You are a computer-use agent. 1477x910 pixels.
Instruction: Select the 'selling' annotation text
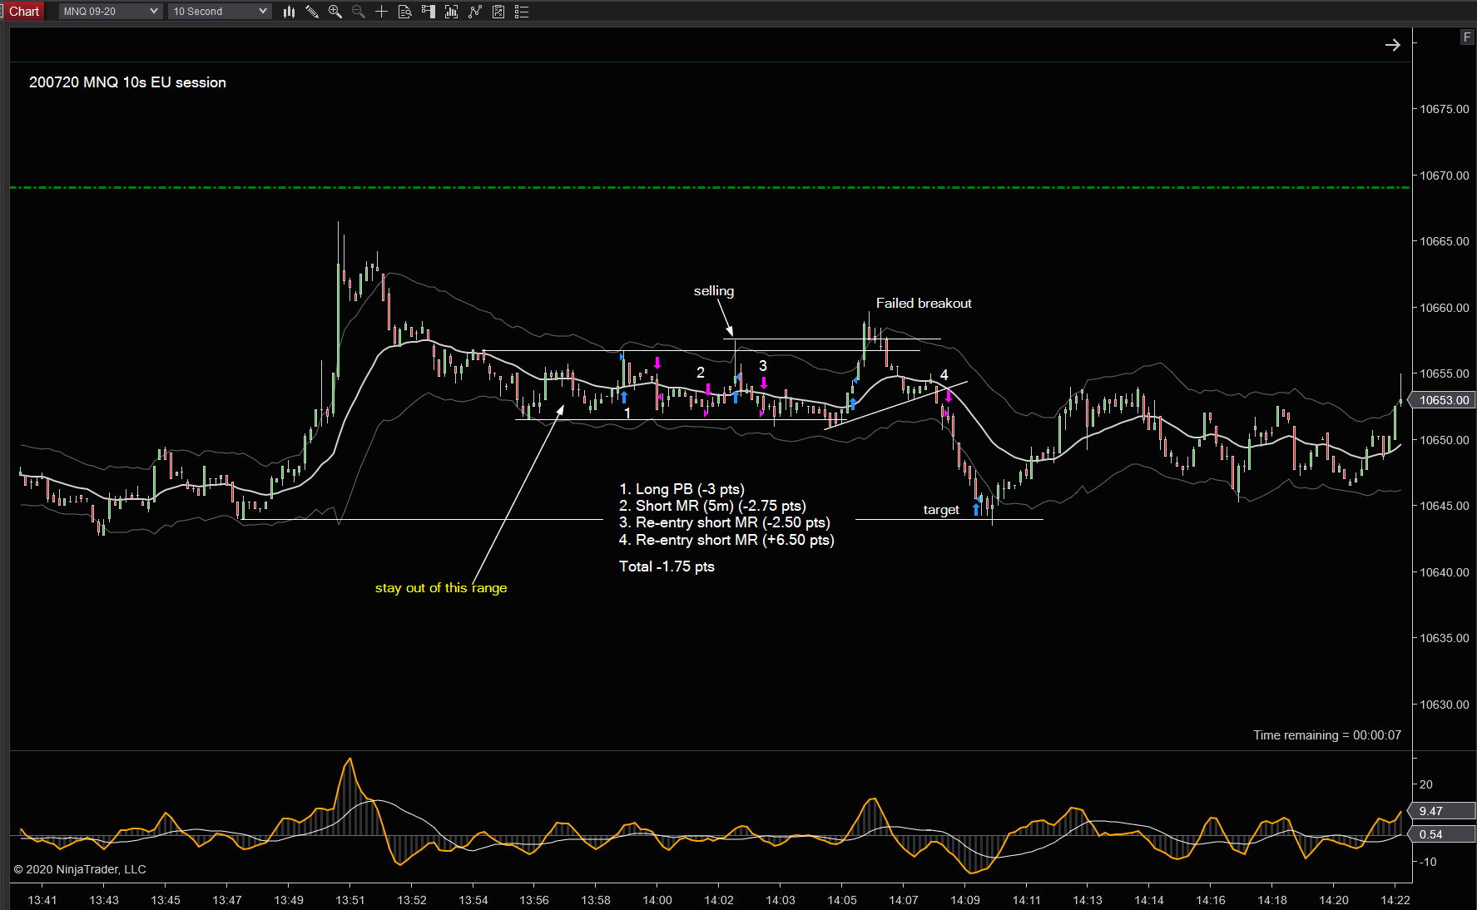coord(714,291)
